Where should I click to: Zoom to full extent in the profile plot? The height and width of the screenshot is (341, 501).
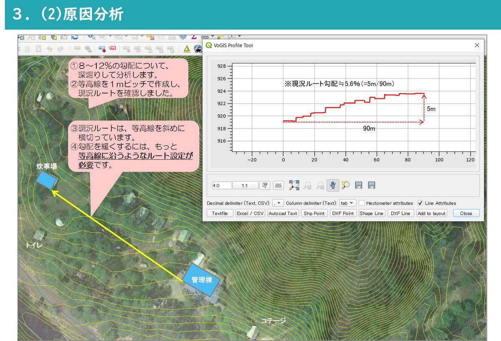point(294,185)
